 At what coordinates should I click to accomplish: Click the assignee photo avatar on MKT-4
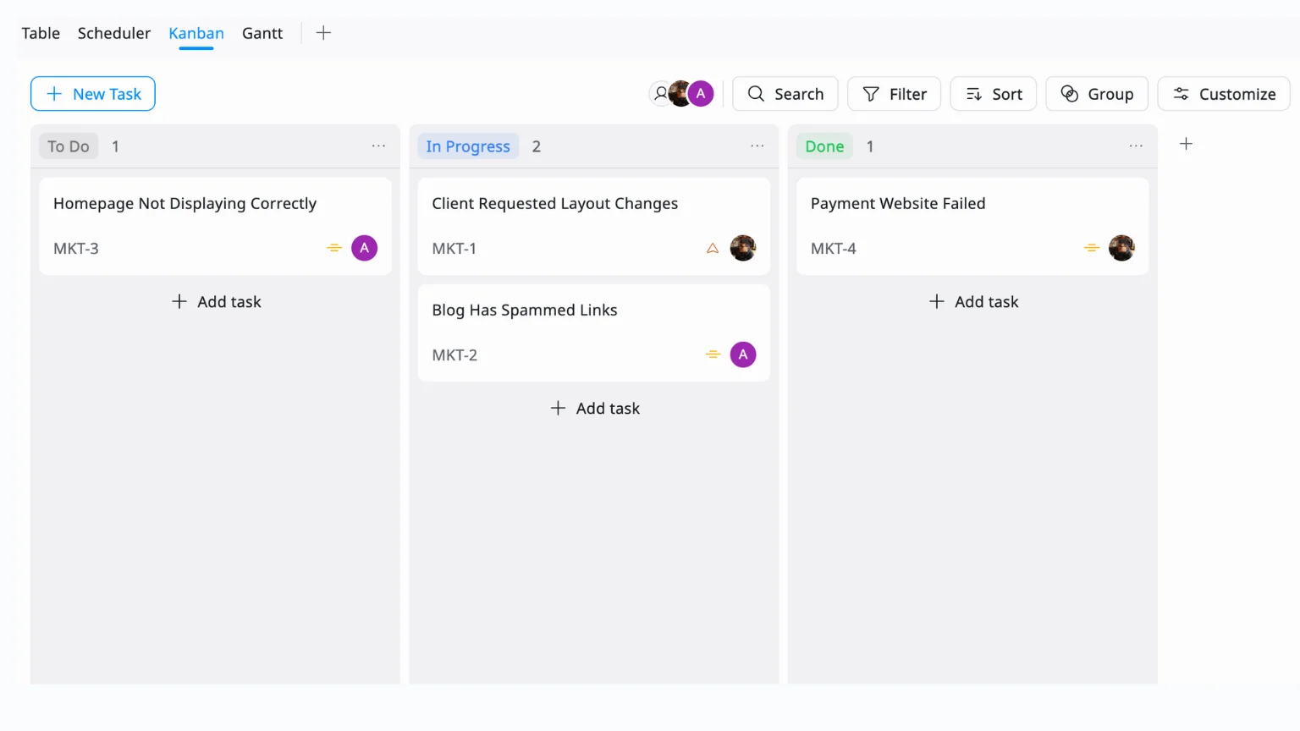pyautogui.click(x=1121, y=248)
